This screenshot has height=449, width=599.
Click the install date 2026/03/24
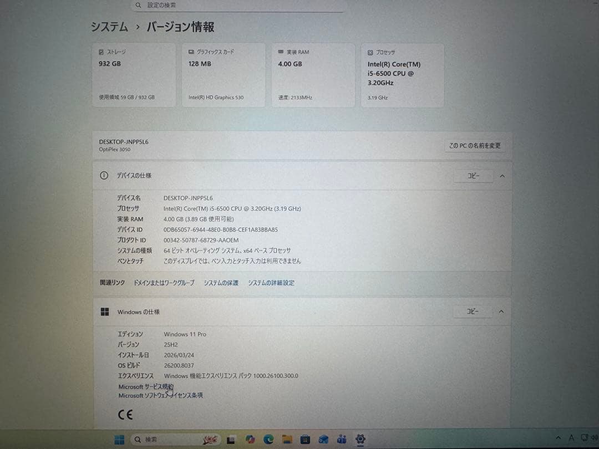tap(179, 355)
